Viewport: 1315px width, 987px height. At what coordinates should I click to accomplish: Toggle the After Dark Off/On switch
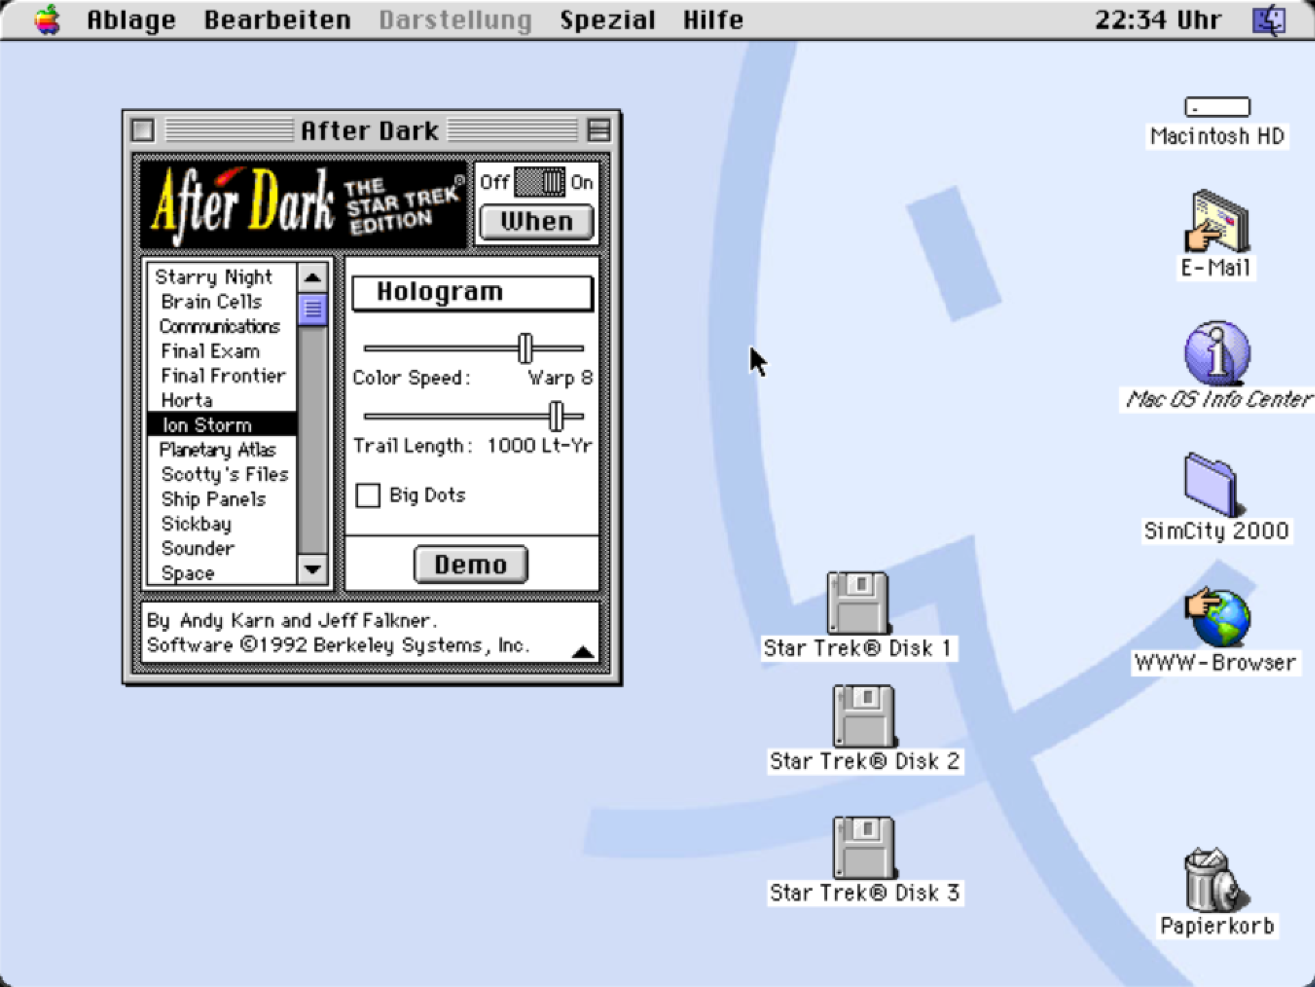pos(540,182)
